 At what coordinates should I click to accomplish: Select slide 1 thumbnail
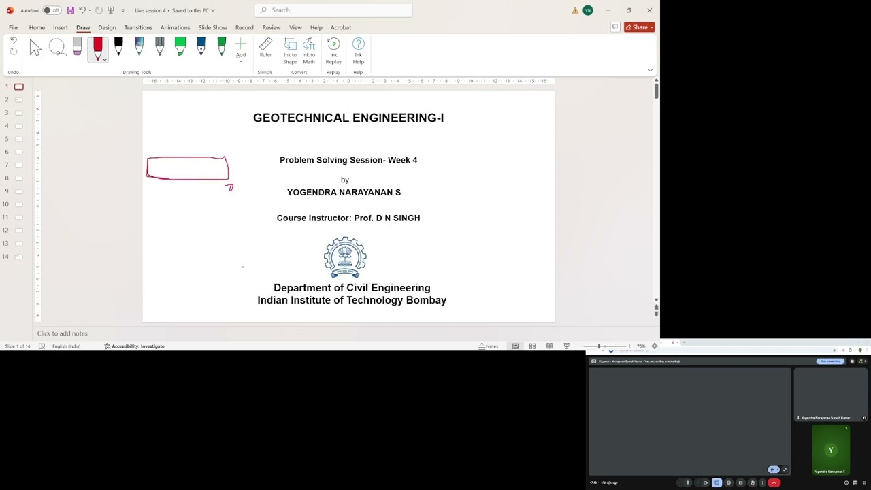[19, 86]
